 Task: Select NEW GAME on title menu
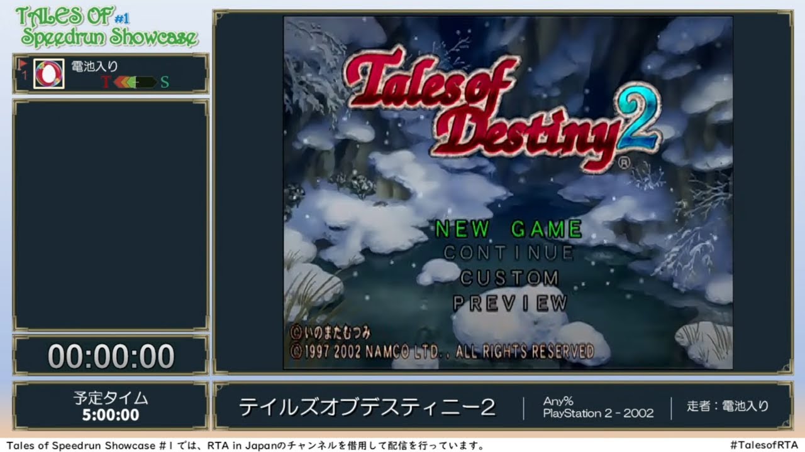[508, 229]
